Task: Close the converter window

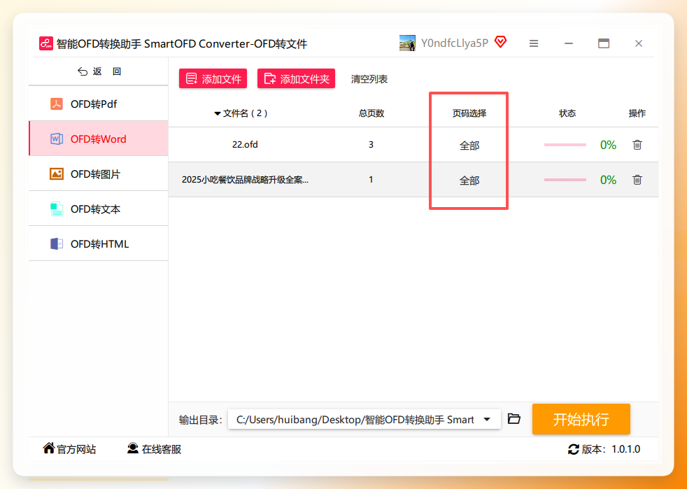Action: (x=639, y=43)
